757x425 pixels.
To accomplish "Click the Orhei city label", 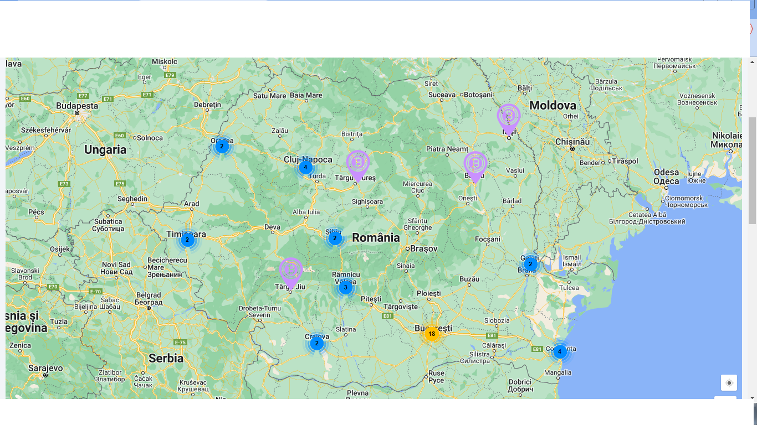I will click(x=570, y=116).
